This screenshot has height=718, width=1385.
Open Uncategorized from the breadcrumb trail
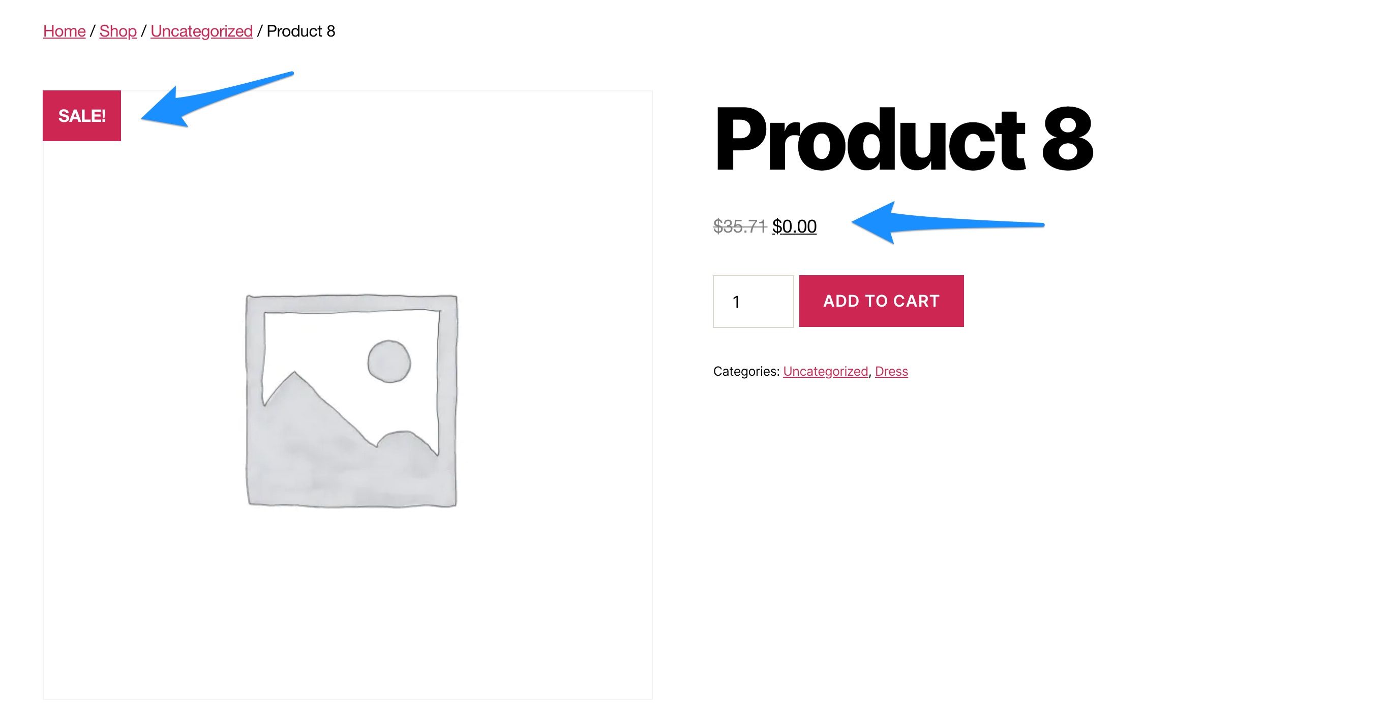coord(202,30)
